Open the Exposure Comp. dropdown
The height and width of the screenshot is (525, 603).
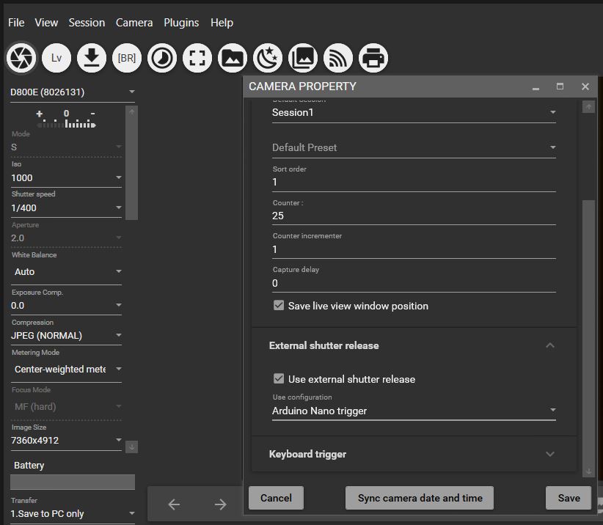point(66,306)
